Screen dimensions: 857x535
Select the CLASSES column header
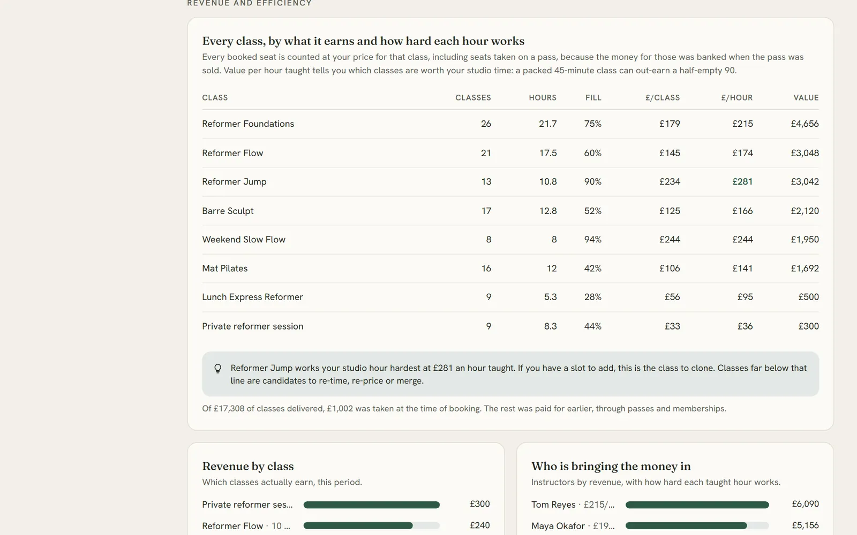473,97
